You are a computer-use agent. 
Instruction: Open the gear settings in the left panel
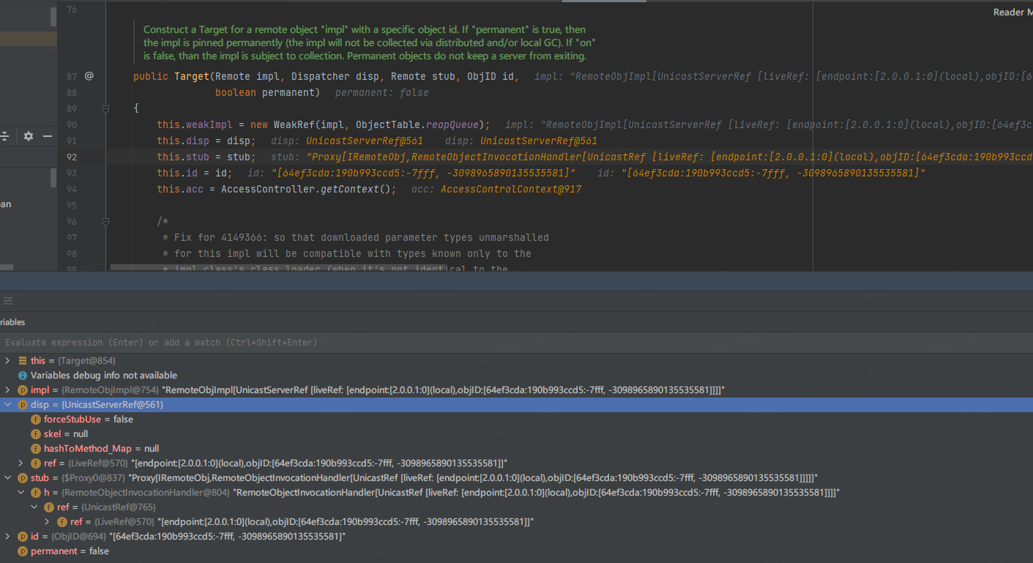point(29,136)
